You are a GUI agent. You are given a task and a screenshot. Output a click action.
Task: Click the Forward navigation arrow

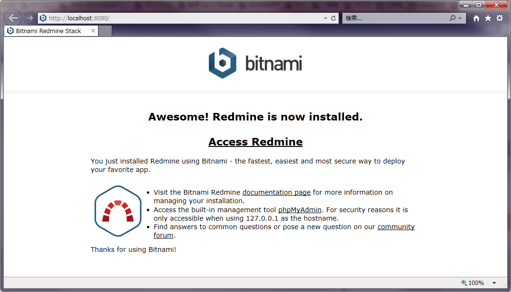click(x=28, y=17)
